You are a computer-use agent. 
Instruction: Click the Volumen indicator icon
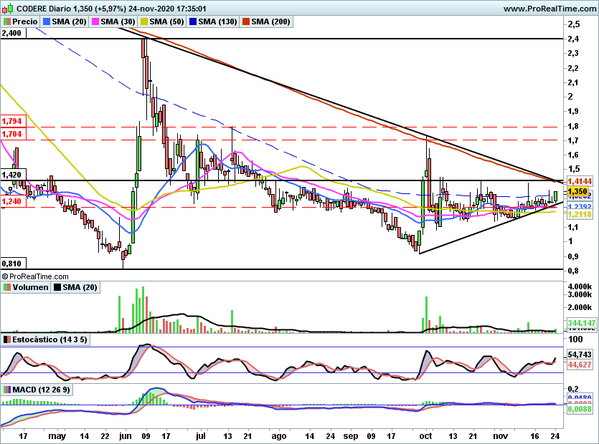(7, 287)
